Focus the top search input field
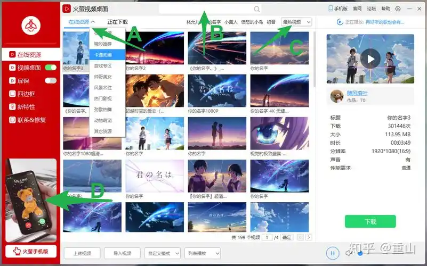 (210, 9)
